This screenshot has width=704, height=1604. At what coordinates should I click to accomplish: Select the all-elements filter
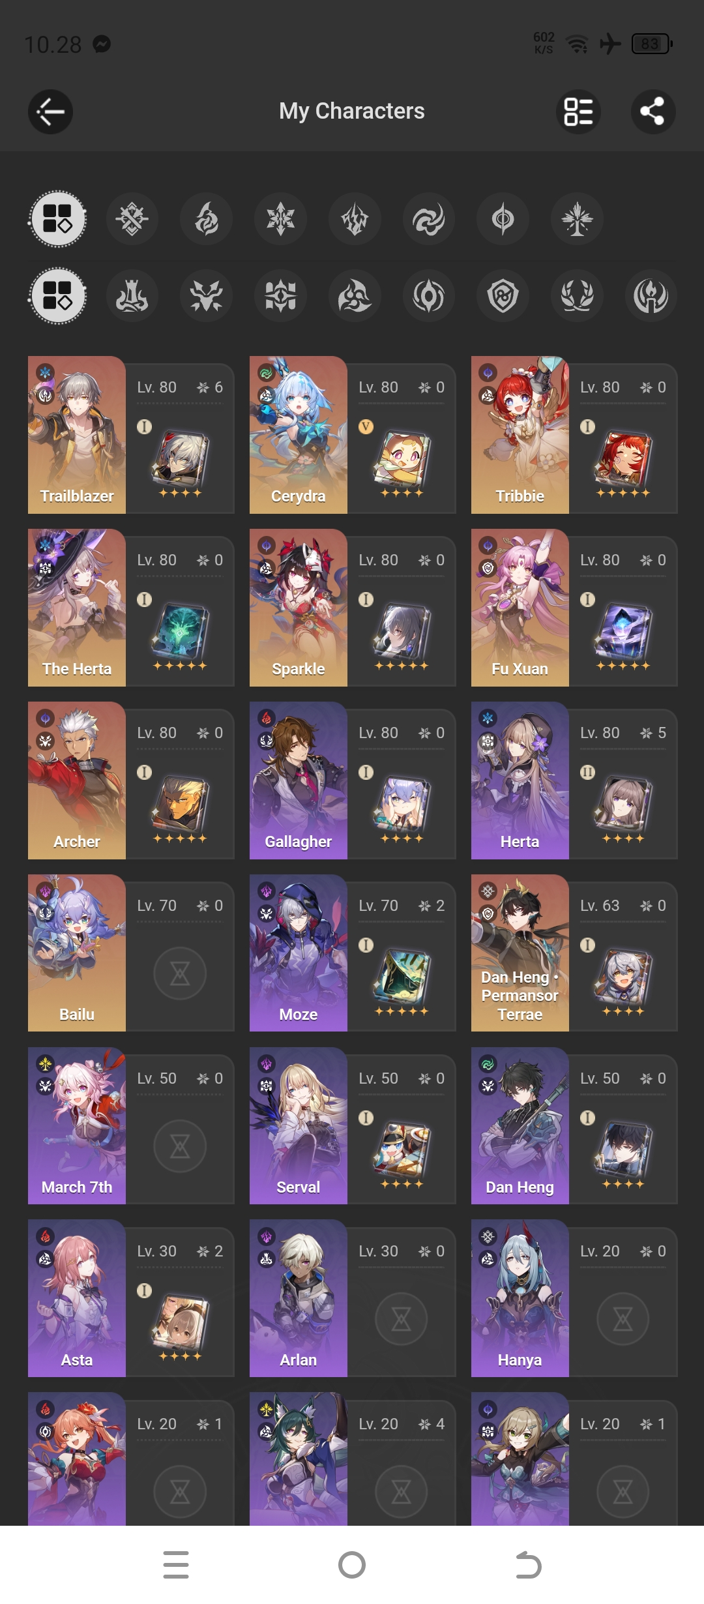[x=58, y=219]
